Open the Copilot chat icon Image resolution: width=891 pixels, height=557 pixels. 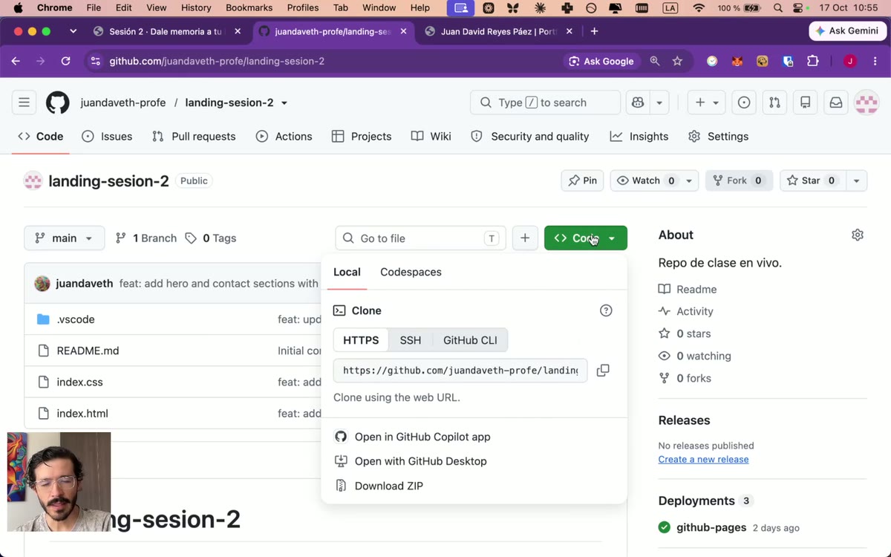(x=637, y=102)
